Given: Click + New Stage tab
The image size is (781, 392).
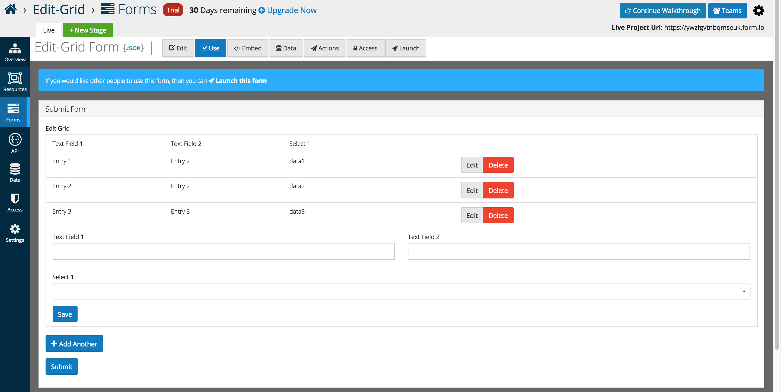Looking at the screenshot, I should pos(88,30).
